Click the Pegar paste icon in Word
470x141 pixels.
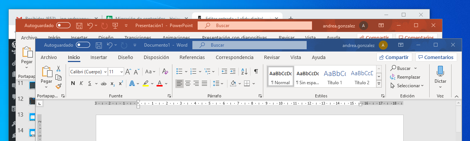click(x=46, y=71)
